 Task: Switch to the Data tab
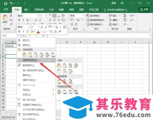tap(62, 10)
